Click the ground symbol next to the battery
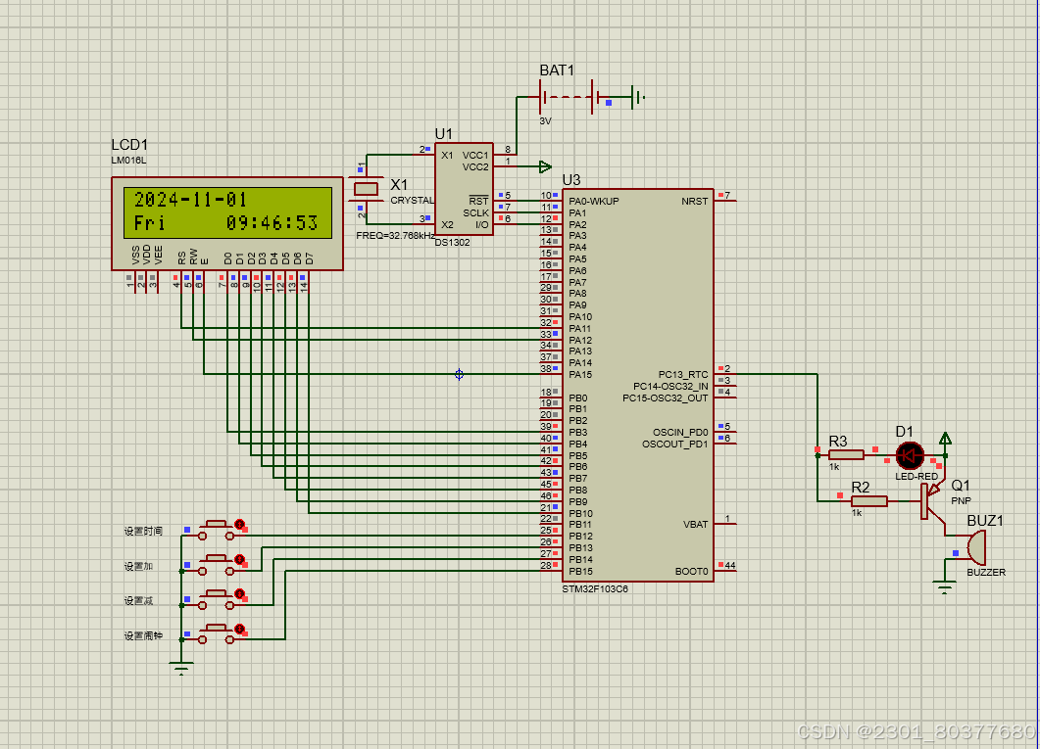1040x749 pixels. (637, 98)
